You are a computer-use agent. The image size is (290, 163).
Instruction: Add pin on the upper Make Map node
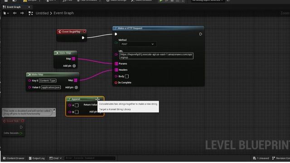click(x=69, y=66)
